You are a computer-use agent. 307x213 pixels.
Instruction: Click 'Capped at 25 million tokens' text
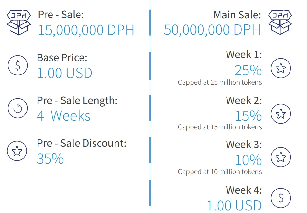(x=220, y=82)
